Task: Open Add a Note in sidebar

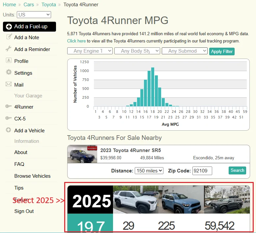Action: [x=27, y=38]
